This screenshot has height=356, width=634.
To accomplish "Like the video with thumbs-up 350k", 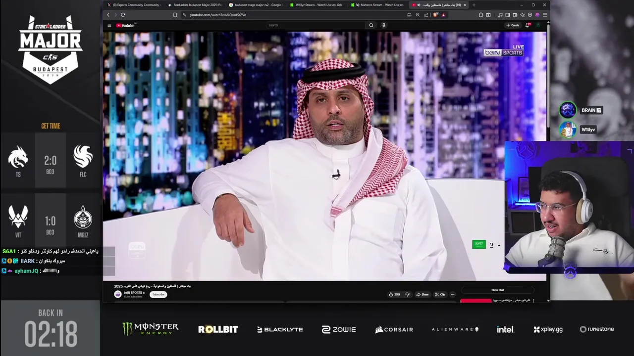I will (395, 294).
